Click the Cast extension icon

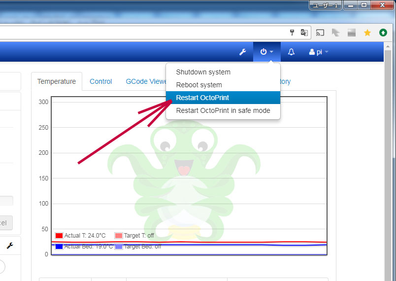[320, 33]
